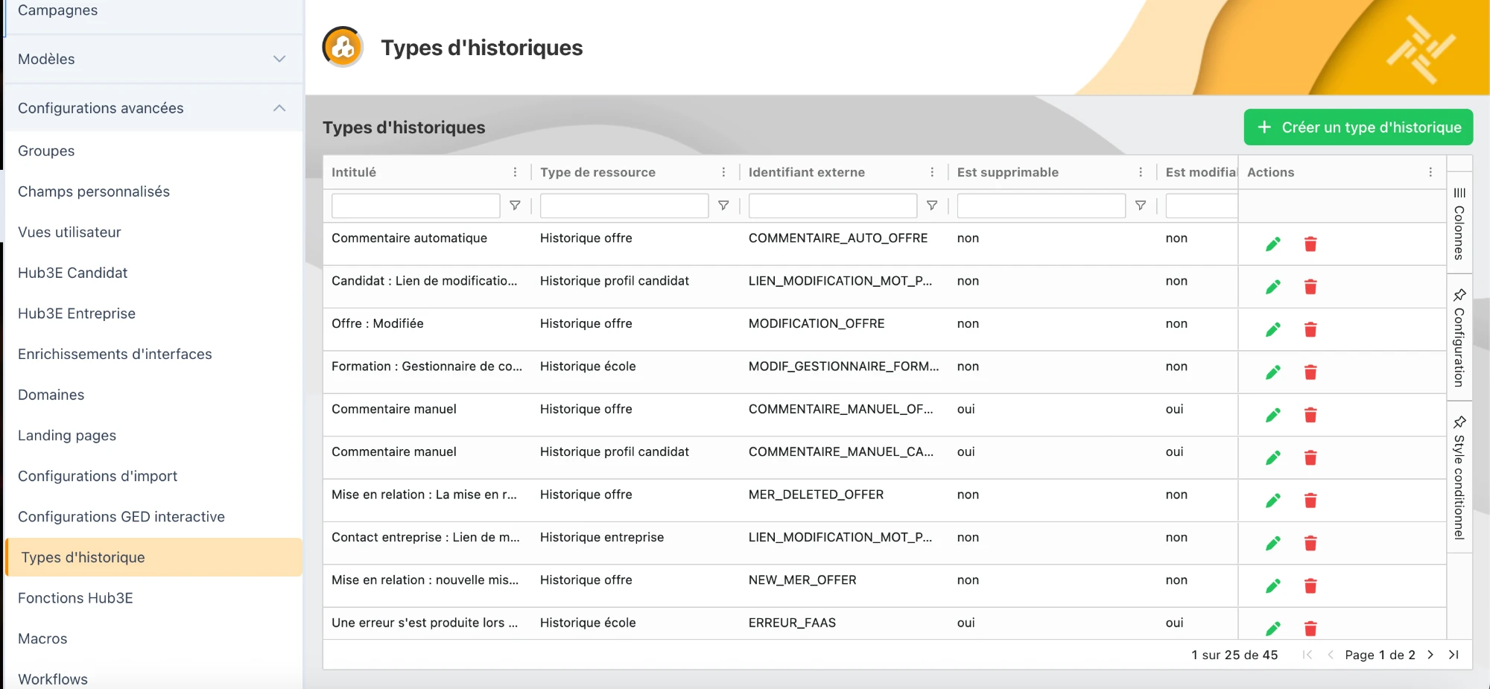Open Landing pages link

[x=67, y=435]
